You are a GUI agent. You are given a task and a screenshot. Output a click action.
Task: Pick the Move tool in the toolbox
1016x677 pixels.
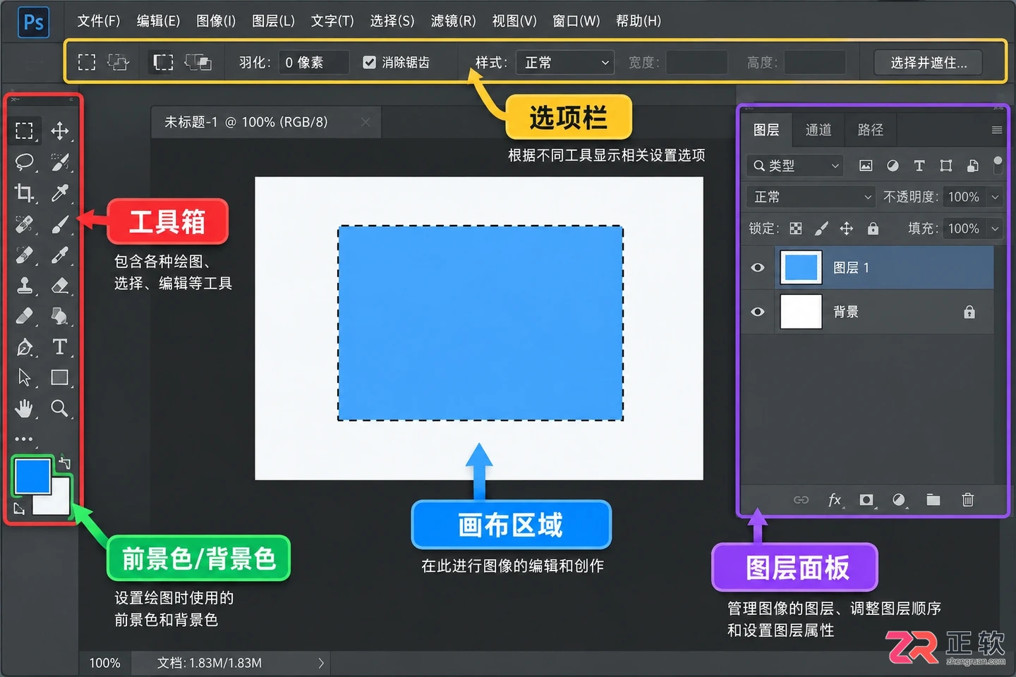(x=60, y=130)
